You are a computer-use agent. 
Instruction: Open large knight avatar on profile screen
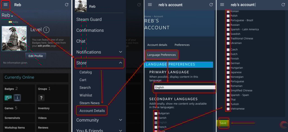click(14, 38)
